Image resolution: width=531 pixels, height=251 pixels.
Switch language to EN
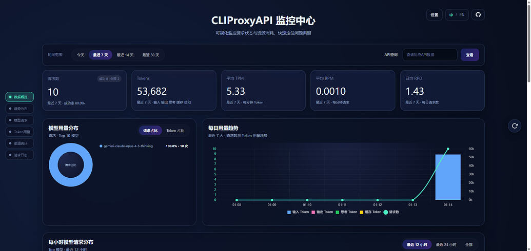462,15
